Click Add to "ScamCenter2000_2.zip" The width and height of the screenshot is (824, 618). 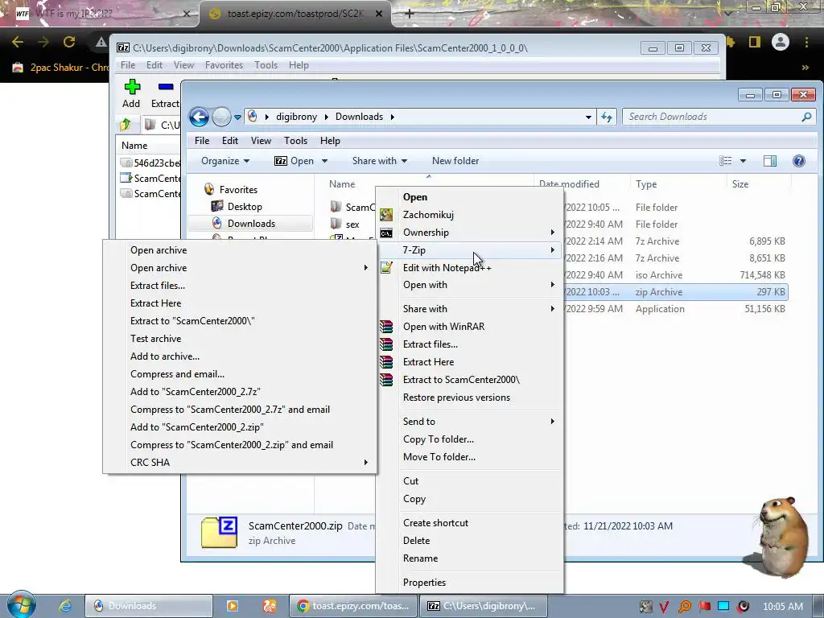(x=197, y=427)
